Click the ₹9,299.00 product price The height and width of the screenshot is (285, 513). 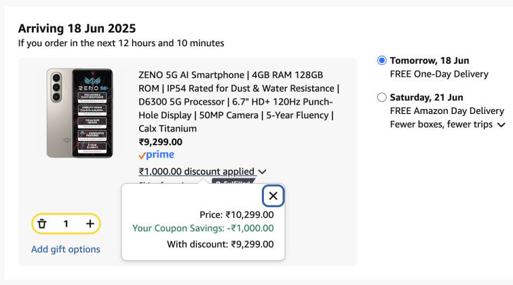(160, 142)
